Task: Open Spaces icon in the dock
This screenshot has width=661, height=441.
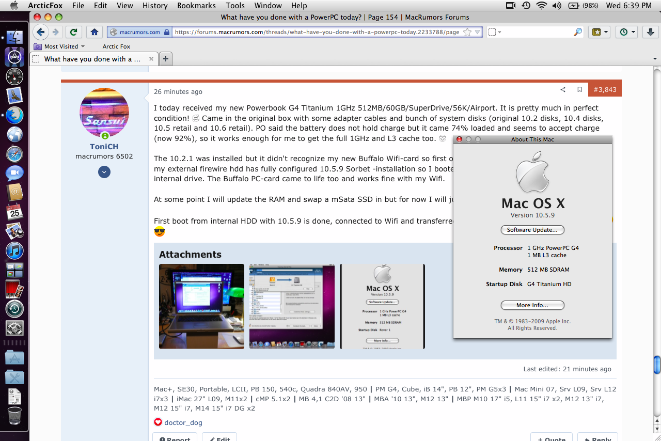Action: (14, 270)
